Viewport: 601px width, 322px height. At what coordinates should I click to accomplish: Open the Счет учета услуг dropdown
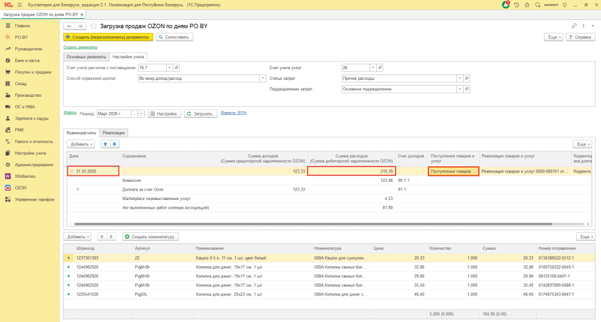tap(373, 67)
